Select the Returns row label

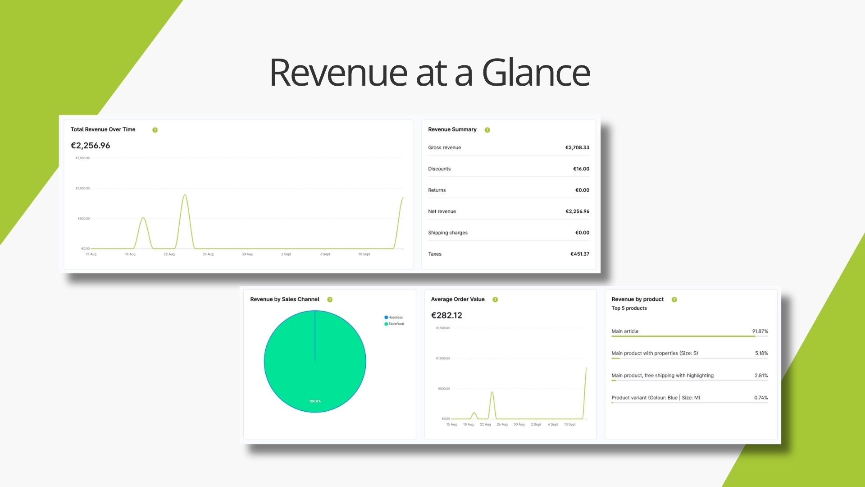click(x=437, y=190)
